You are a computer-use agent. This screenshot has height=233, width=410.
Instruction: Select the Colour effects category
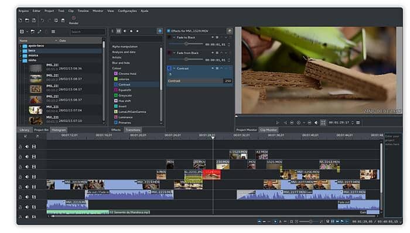tap(117, 68)
